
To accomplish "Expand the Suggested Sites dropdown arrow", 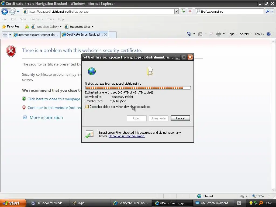I will (x=93, y=27).
